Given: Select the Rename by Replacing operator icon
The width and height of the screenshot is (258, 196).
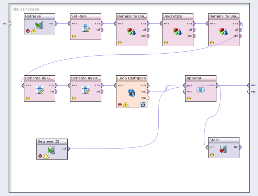Looking at the screenshot, I should tap(86, 90).
